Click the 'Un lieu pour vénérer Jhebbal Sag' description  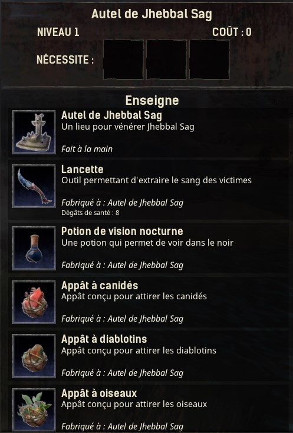[x=128, y=127]
